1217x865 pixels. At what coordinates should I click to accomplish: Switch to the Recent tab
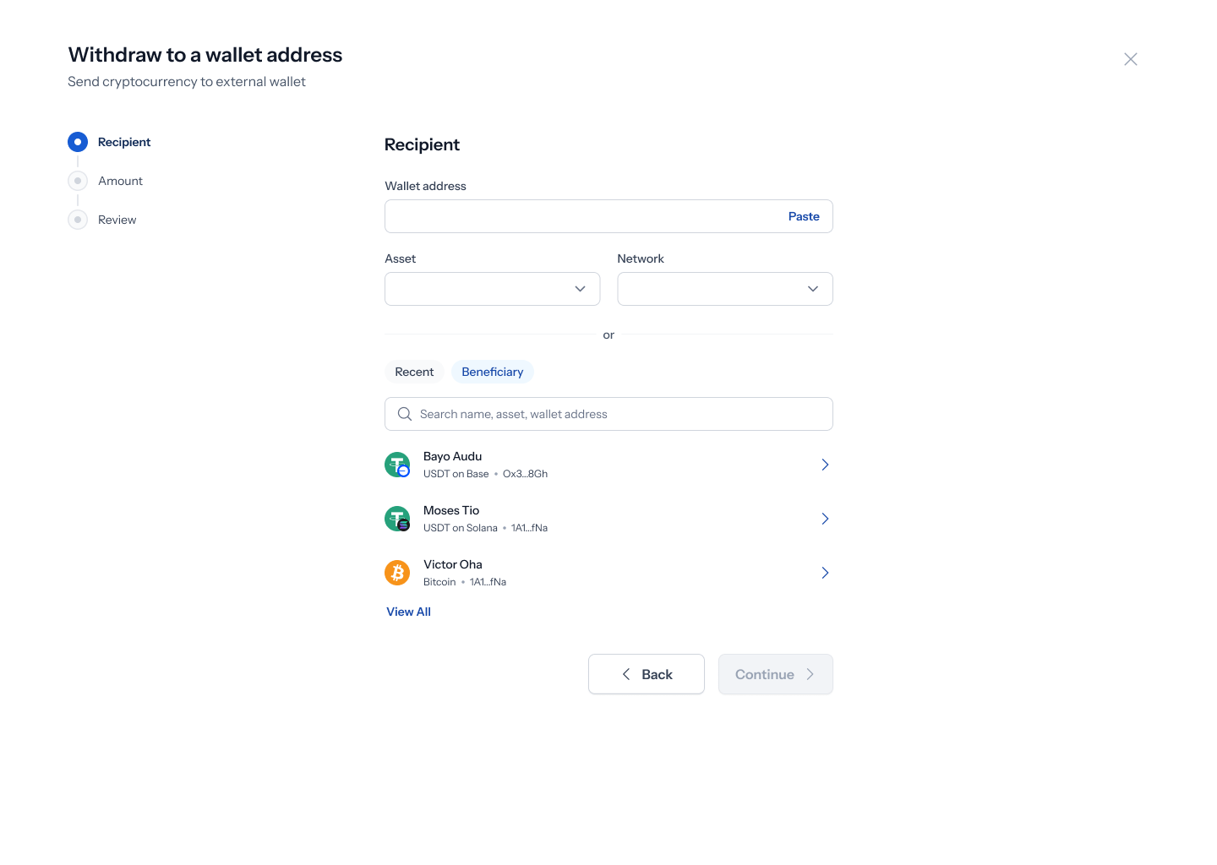point(414,372)
